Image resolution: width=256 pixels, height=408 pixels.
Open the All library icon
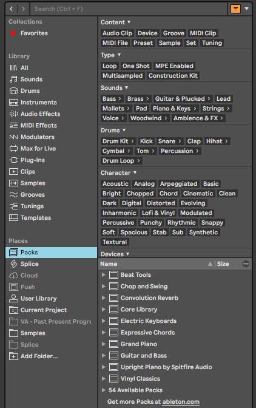pos(13,68)
